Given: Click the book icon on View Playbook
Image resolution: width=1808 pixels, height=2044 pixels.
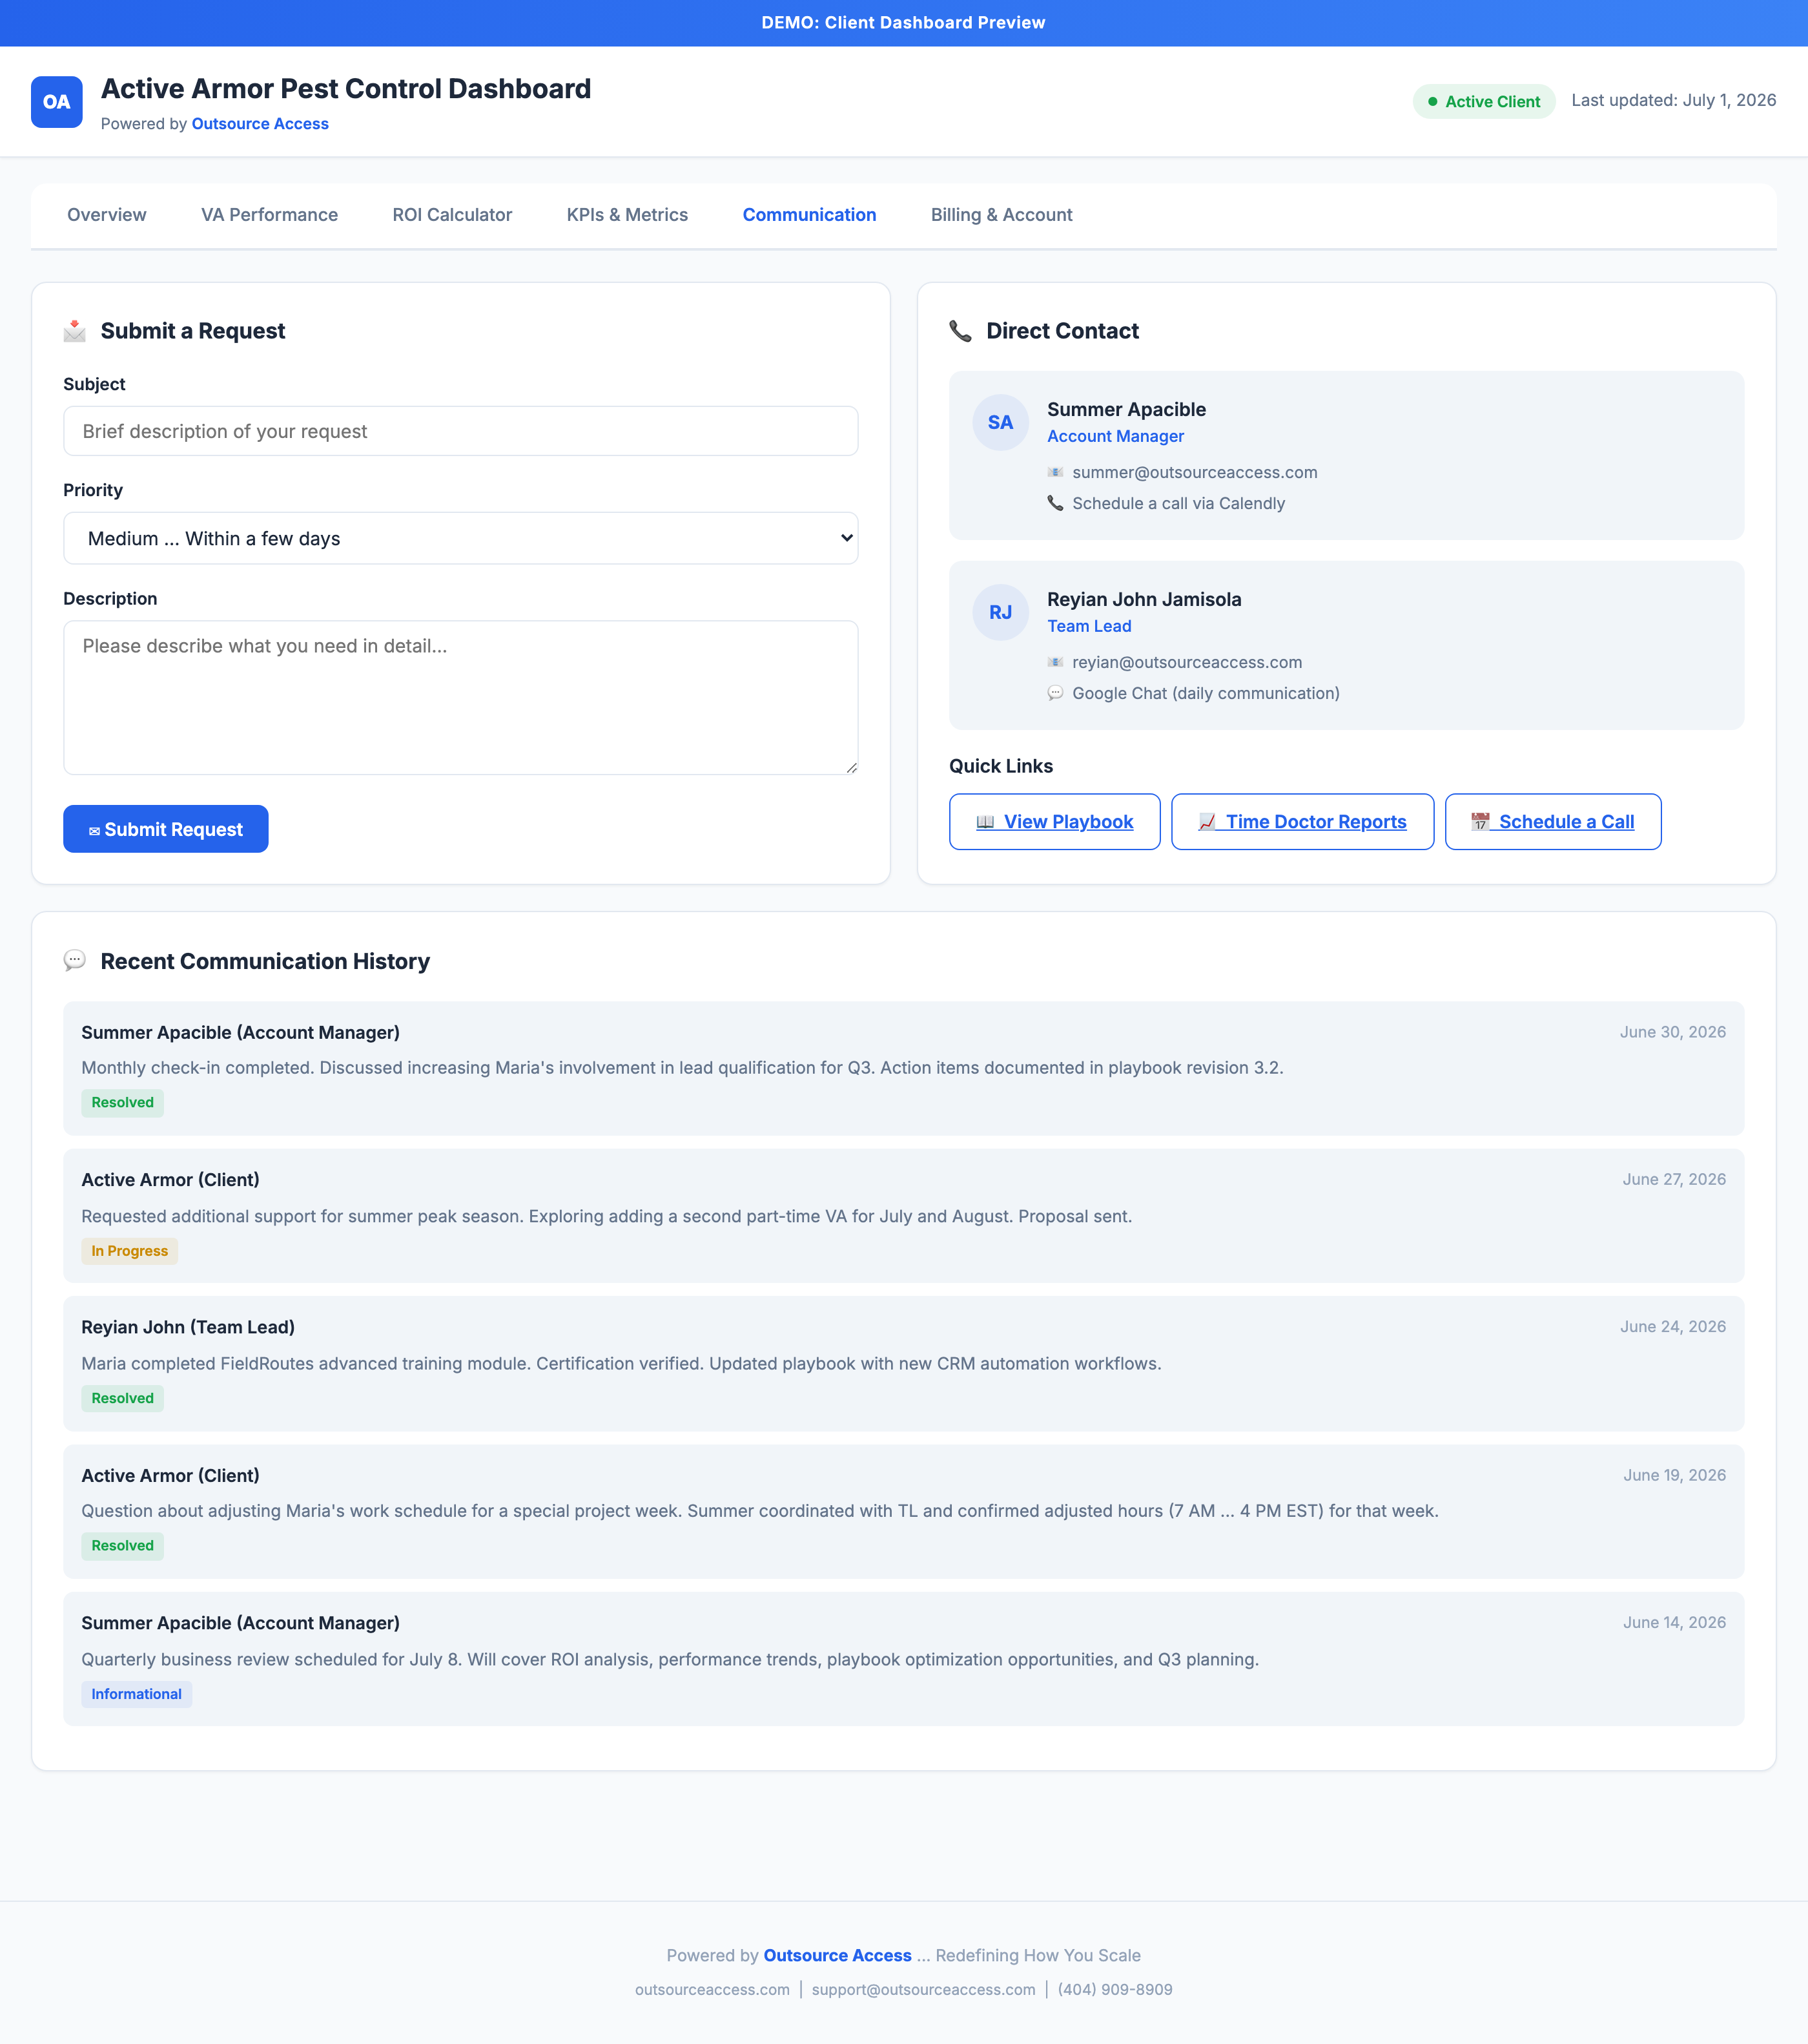Looking at the screenshot, I should (x=985, y=822).
